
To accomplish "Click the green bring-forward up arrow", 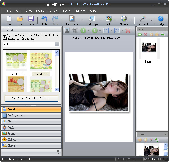I will tap(83, 31).
